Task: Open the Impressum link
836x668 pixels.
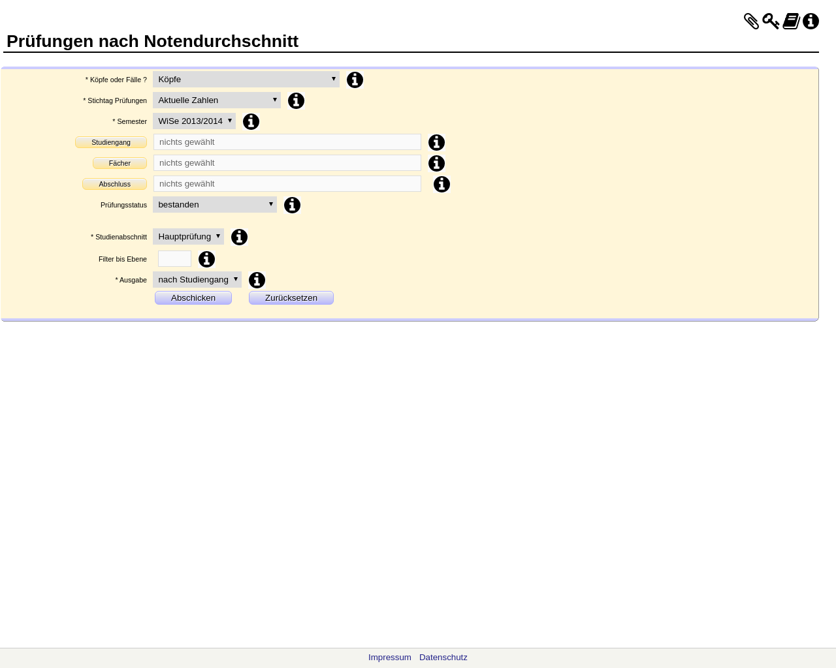Action: (390, 658)
